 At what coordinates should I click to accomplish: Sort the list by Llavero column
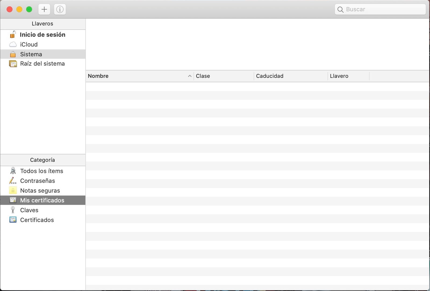pos(349,76)
